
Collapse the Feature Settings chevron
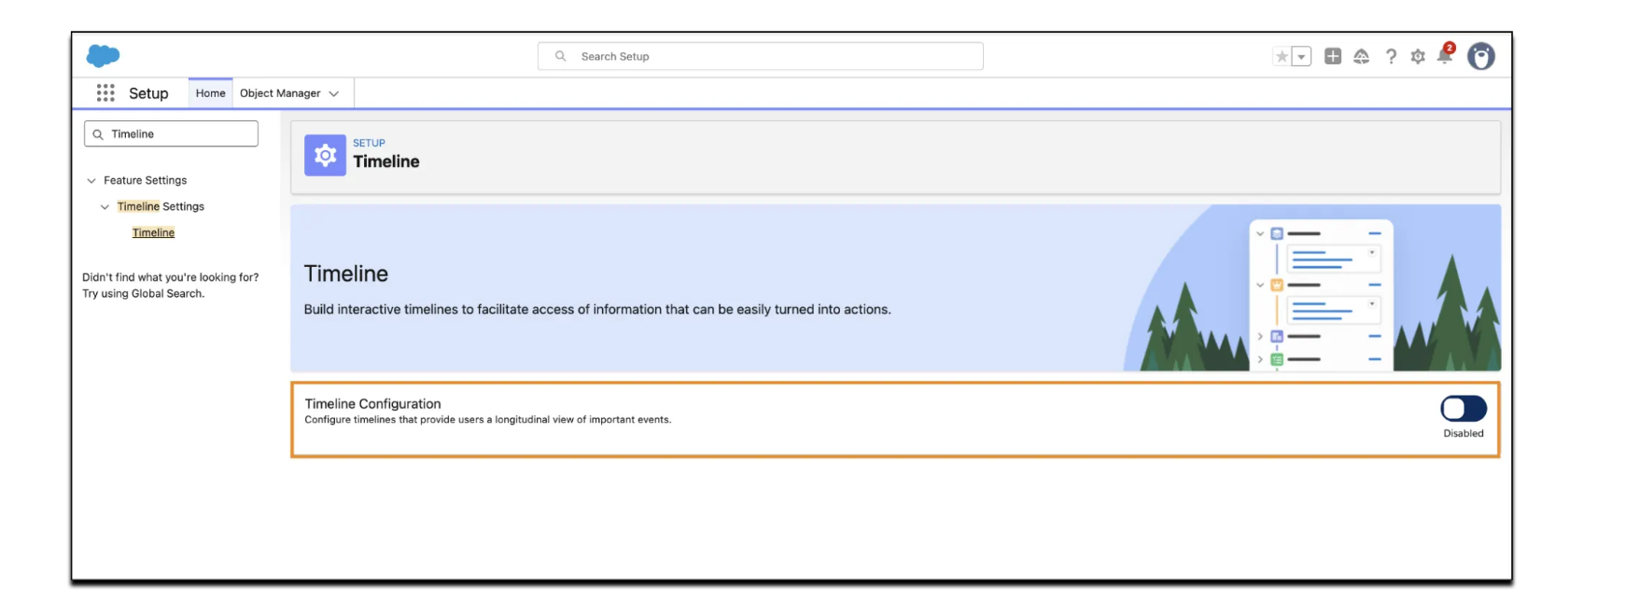coord(91,180)
